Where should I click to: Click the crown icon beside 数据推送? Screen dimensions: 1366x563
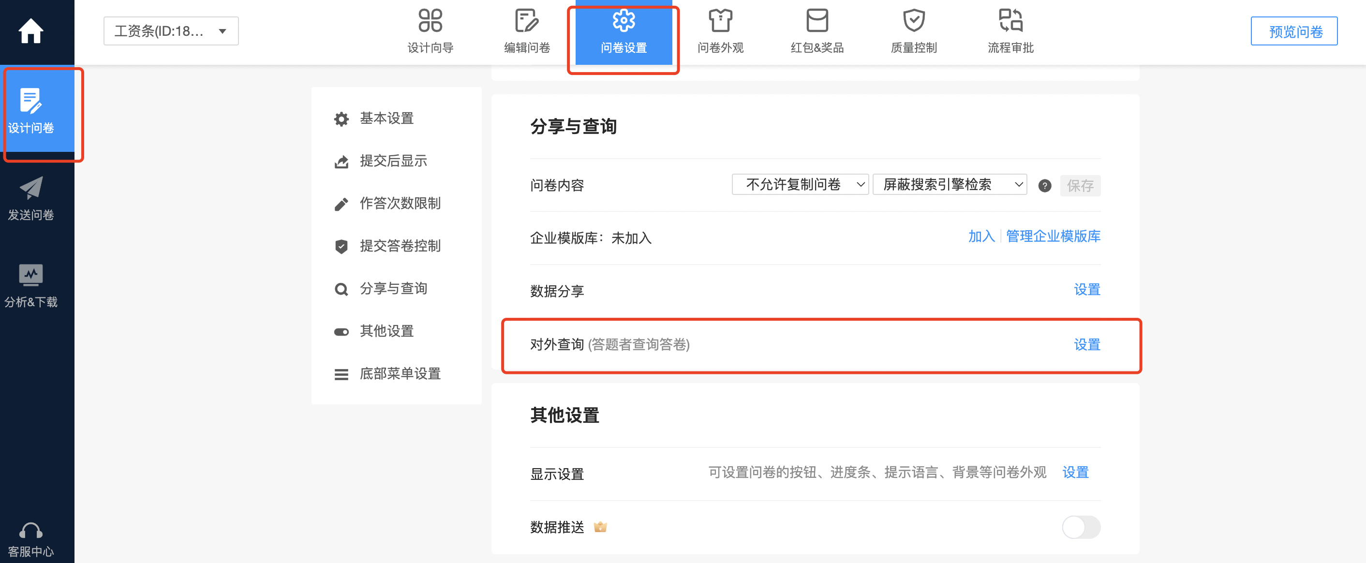pyautogui.click(x=600, y=527)
